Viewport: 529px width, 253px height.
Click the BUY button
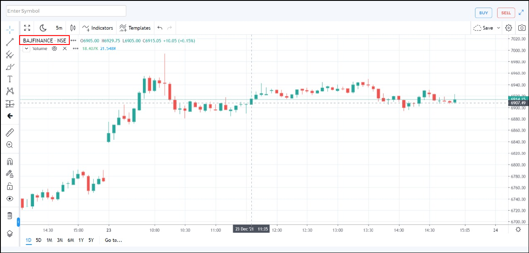[483, 13]
